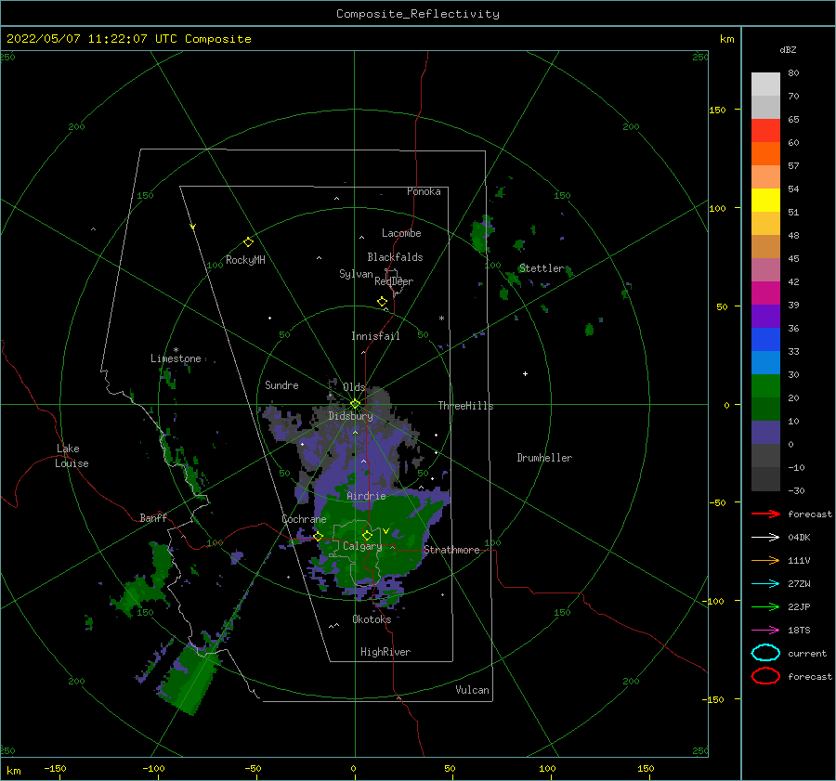
Task: Click the white 04DK arrow icon
Action: [x=765, y=537]
